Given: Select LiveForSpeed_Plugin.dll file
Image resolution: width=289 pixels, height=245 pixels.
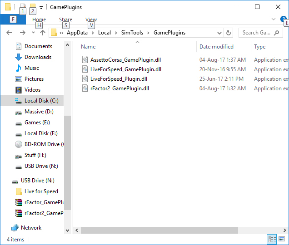Looking at the screenshot, I should coord(119,79).
